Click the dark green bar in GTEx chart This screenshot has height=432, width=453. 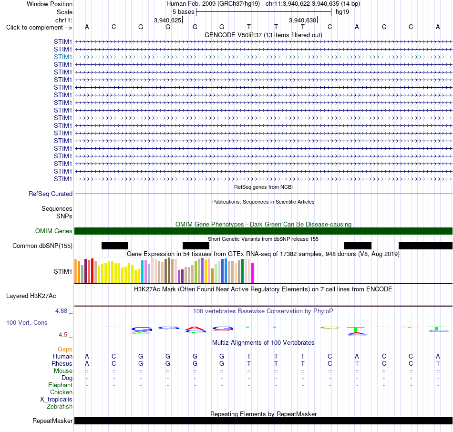click(242, 271)
